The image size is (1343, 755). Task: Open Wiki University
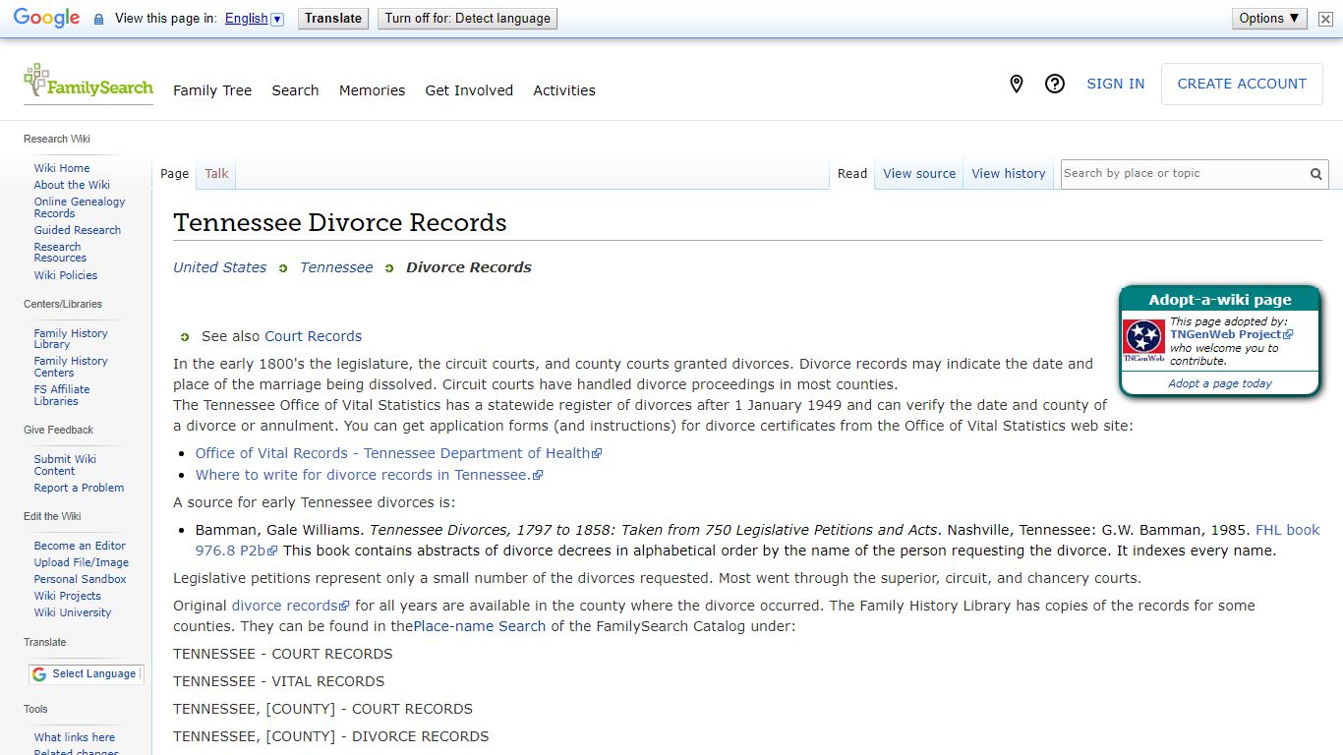click(73, 612)
